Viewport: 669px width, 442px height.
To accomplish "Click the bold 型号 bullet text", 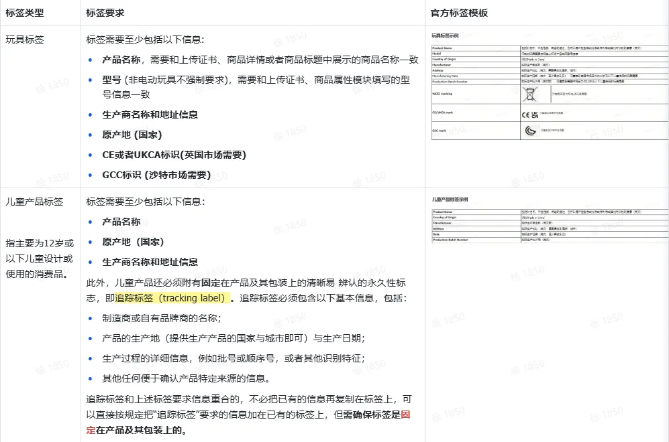I will pyautogui.click(x=112, y=80).
